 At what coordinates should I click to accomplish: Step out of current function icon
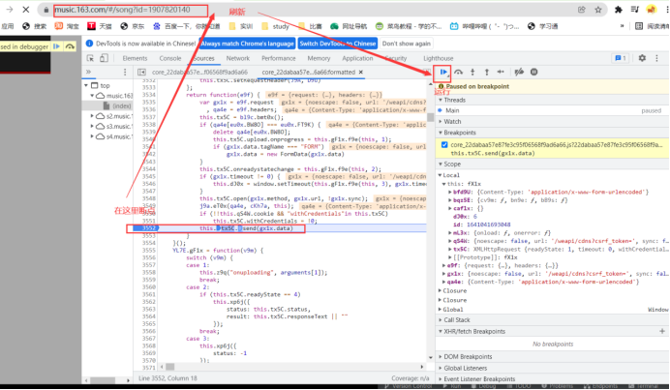click(486, 72)
